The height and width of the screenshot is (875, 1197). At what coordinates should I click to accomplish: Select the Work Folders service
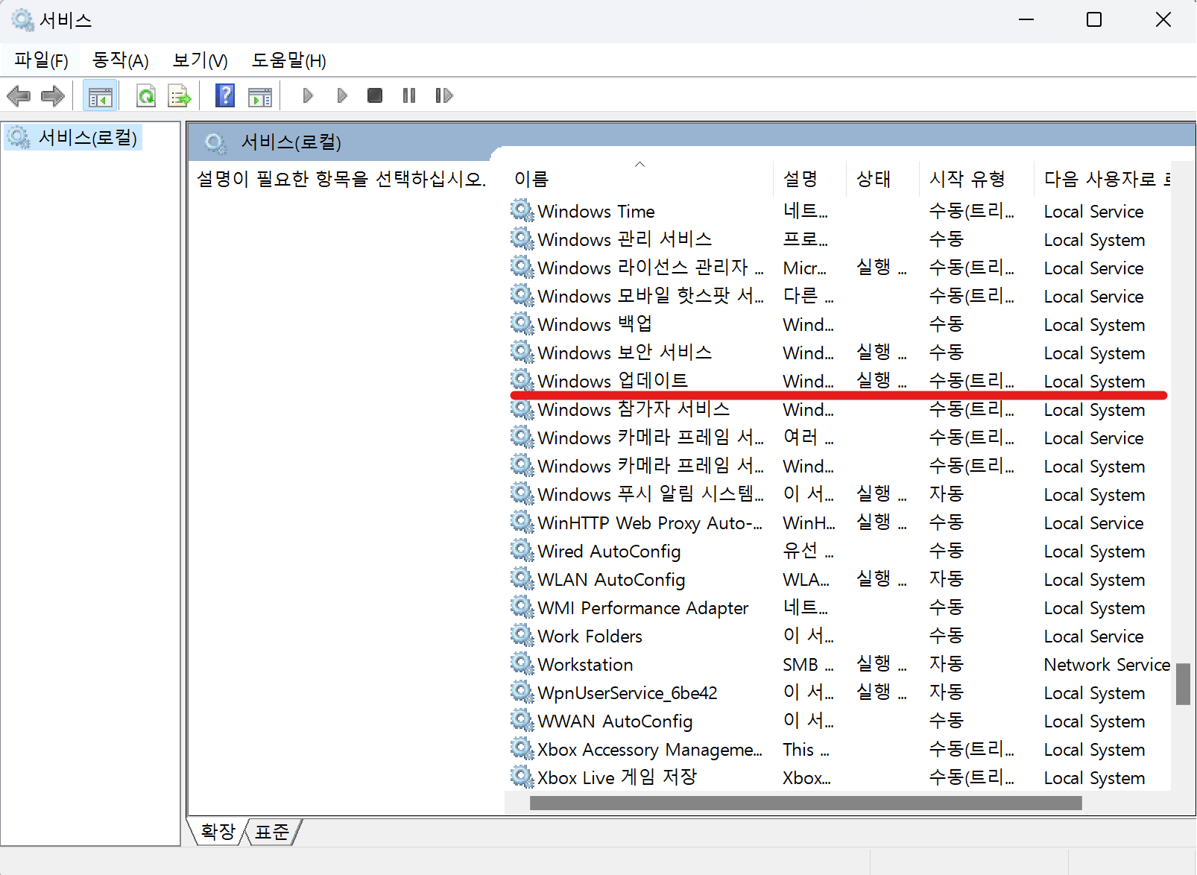point(839,636)
